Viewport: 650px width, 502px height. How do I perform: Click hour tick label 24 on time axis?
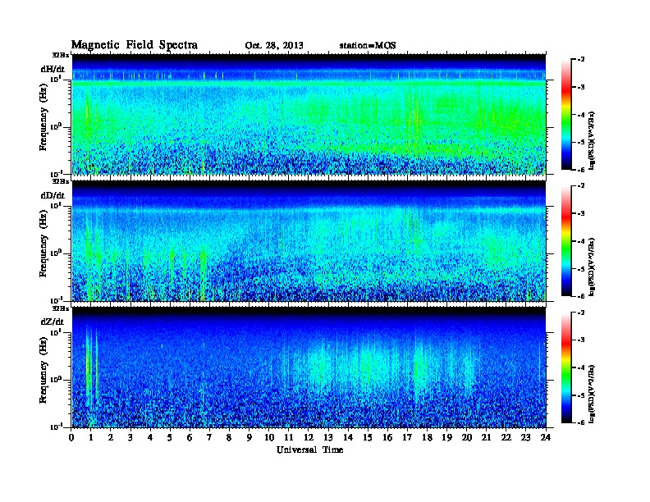coord(546,437)
